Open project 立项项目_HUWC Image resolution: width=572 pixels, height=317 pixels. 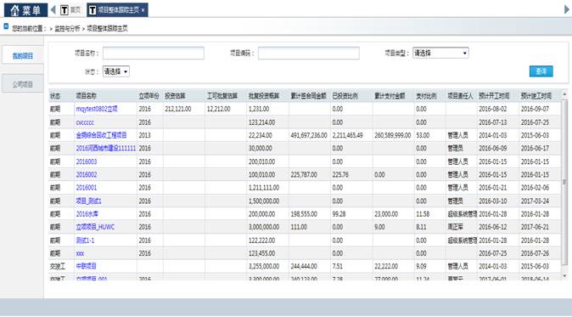(x=95, y=227)
